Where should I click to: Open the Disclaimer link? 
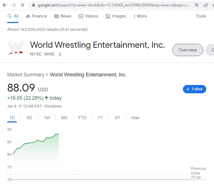click(53, 106)
